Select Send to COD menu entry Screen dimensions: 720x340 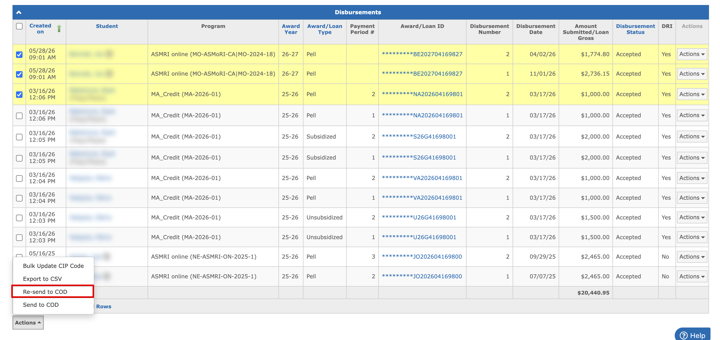point(41,305)
